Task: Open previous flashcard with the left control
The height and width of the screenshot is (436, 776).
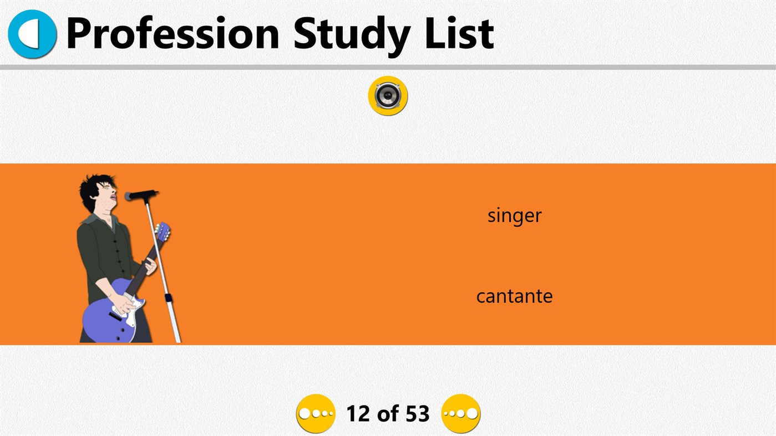Action: click(316, 413)
